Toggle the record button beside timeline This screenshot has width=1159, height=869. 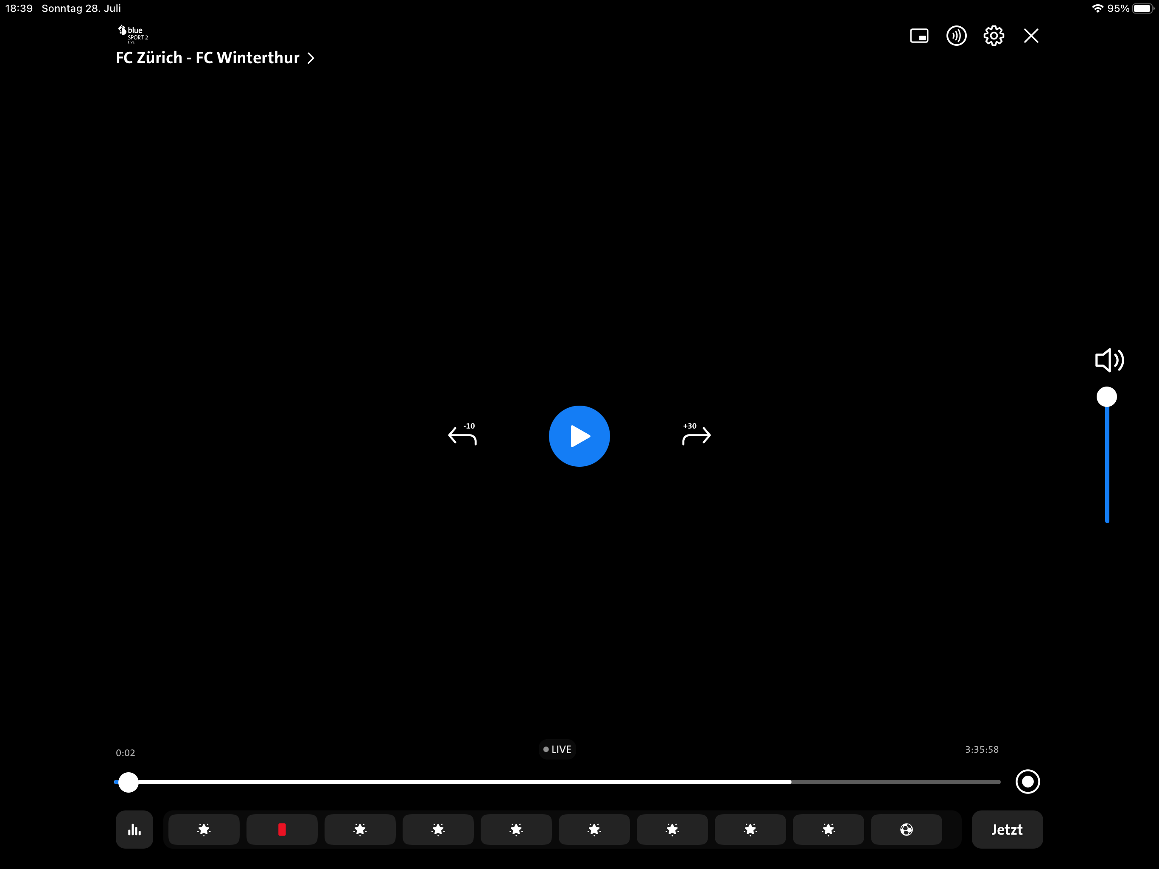pyautogui.click(x=1027, y=782)
